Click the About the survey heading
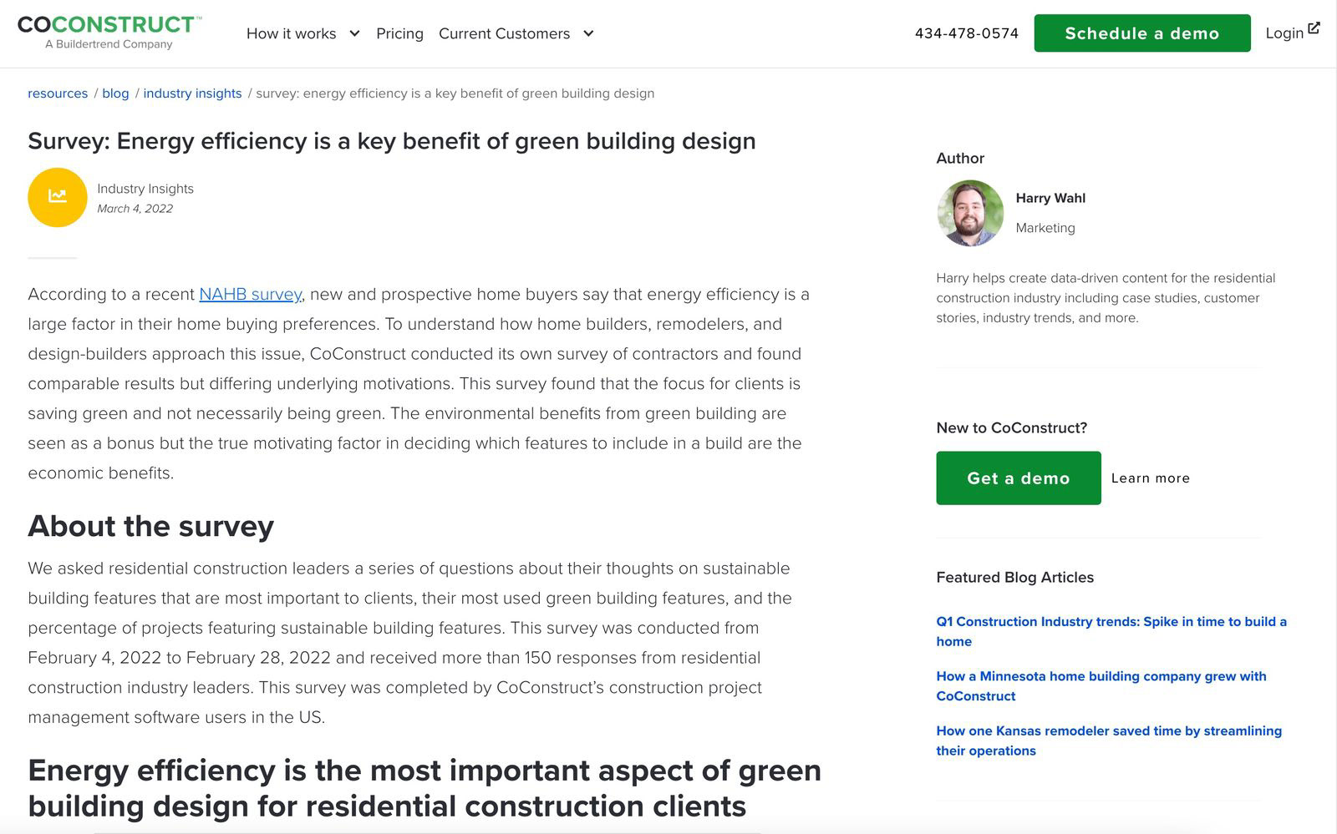Image resolution: width=1337 pixels, height=834 pixels. (x=151, y=526)
